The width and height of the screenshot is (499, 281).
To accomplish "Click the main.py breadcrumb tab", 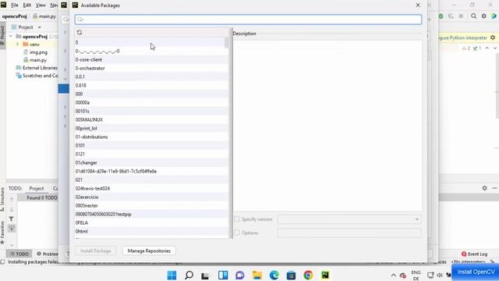I will tap(44, 16).
